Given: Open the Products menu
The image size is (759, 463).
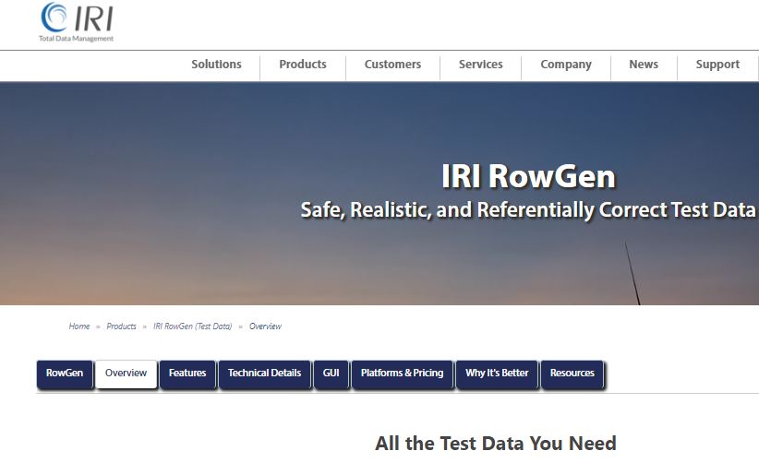Looking at the screenshot, I should [x=303, y=65].
